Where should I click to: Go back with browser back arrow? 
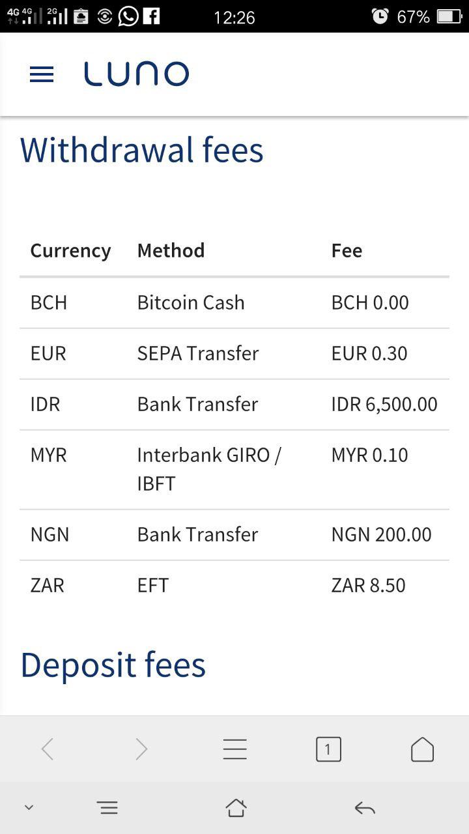(47, 749)
